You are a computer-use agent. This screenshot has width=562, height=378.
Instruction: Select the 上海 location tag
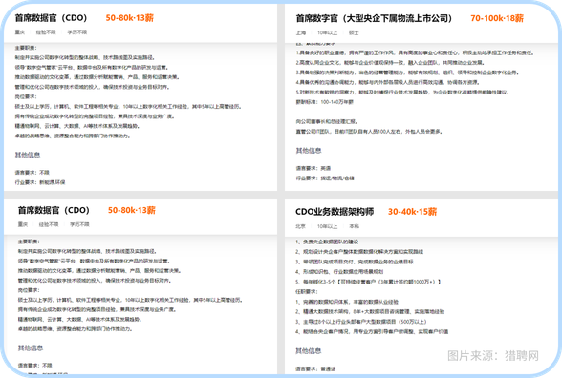[x=301, y=32]
